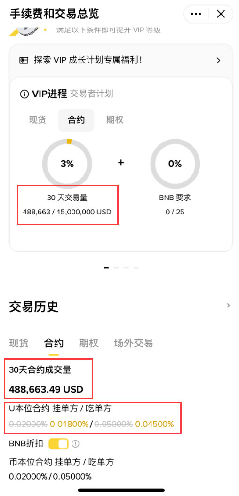The height and width of the screenshot is (496, 239).
Task: Select 现货 tab in VIP进程 card
Action: [38, 120]
